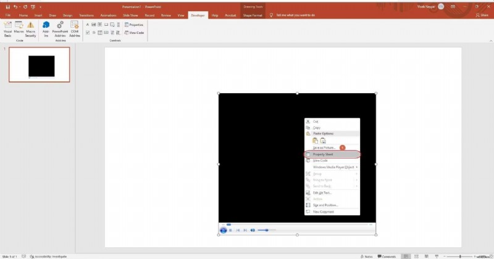Viewport: 494px width, 259px height.
Task: Click the media player Play button
Action: [223, 231]
